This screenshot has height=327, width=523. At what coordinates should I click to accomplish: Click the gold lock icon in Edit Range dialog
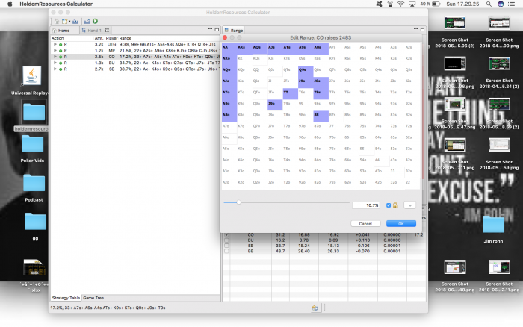pos(395,205)
